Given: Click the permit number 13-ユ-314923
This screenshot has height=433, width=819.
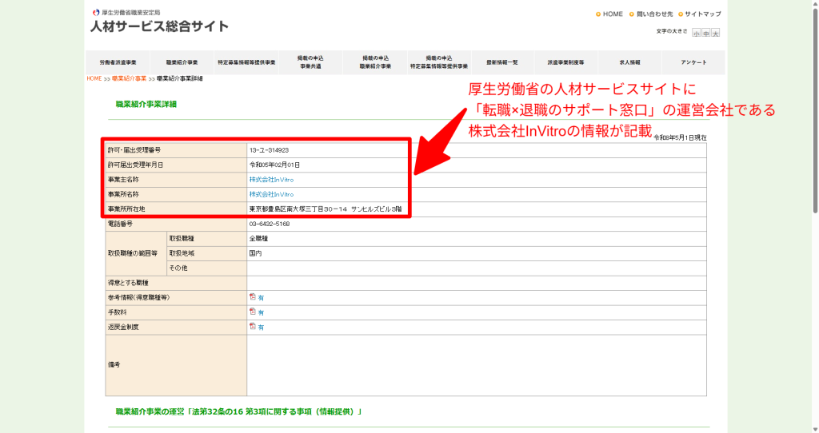Looking at the screenshot, I should [269, 150].
